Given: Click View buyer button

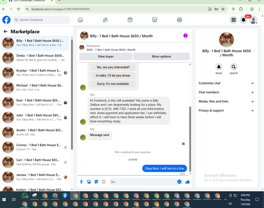Looking at the screenshot, I should click(106, 56).
